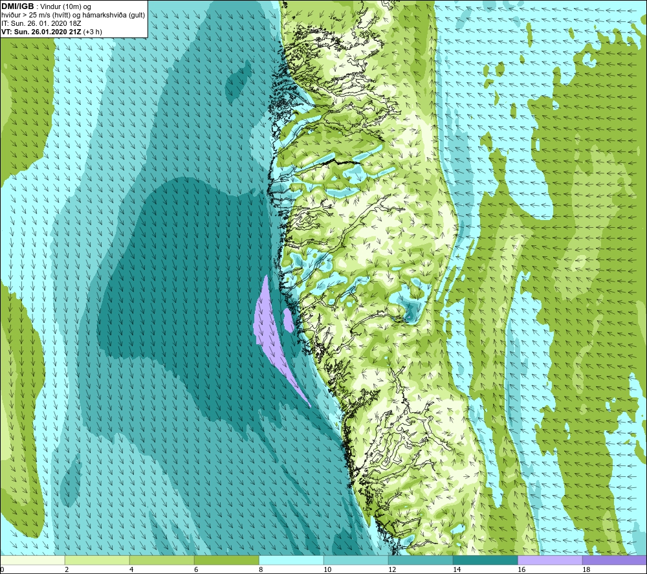The width and height of the screenshot is (647, 574).
Task: Click the 0–2 m/s pale color swatch
Action: click(32, 560)
